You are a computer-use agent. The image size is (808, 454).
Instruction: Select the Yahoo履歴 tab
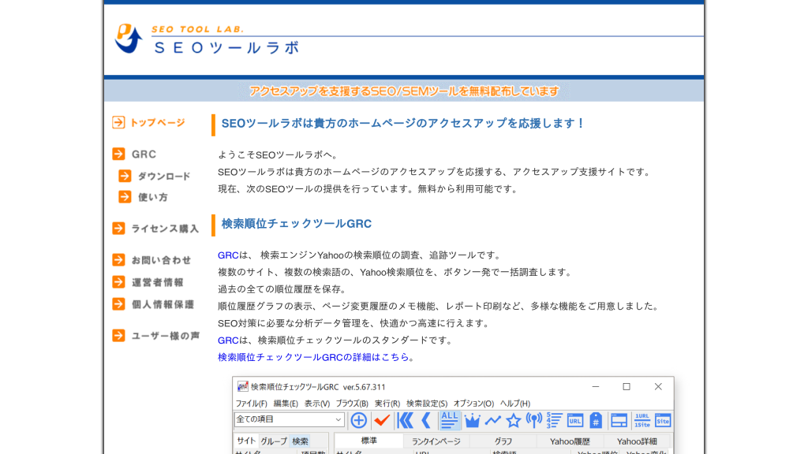570,441
